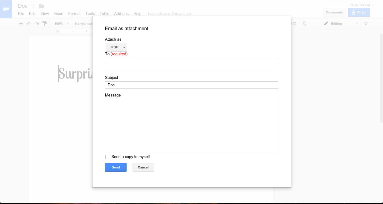The width and height of the screenshot is (383, 204).
Task: Click the Docs home icon
Action: coord(6,9)
